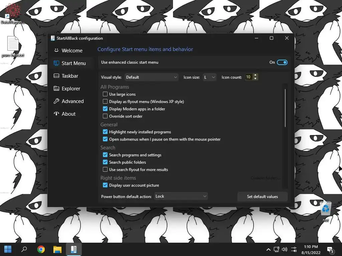
Task: Click the Explorer folder sidebar icon
Action: click(56, 88)
